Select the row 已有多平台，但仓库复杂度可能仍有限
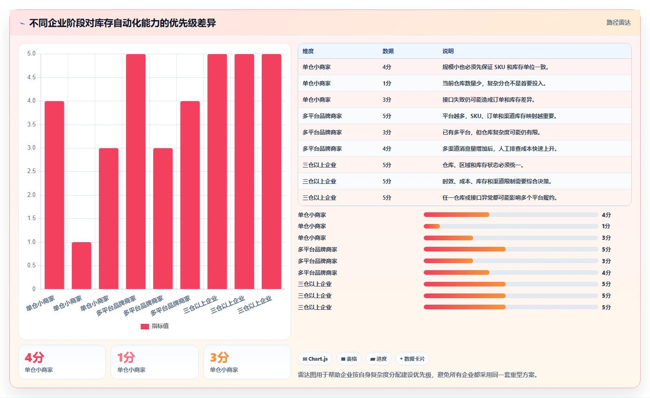This screenshot has width=650, height=398. [464, 132]
